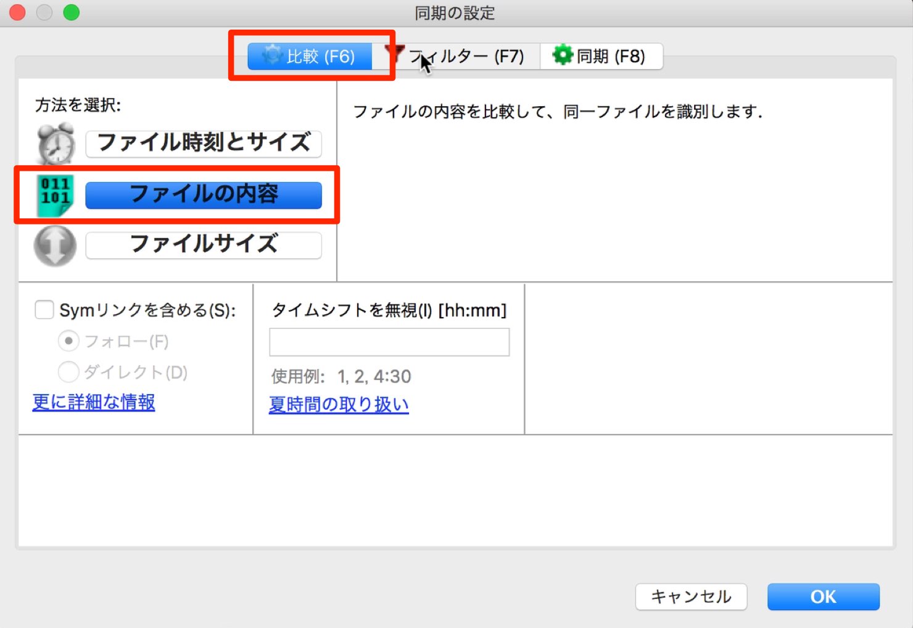The width and height of the screenshot is (913, 628).
Task: Open the 同期 (F8) tab
Action: (601, 56)
